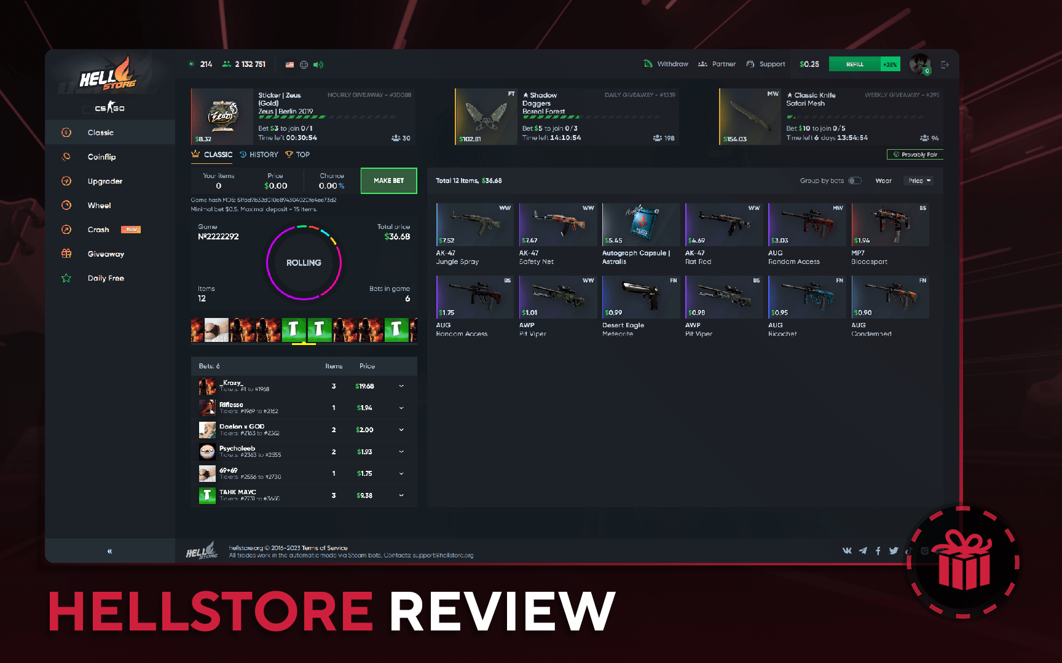Screen dimensions: 1062x663
Task: Expand _Krazy_'s bet details
Action: pos(401,386)
